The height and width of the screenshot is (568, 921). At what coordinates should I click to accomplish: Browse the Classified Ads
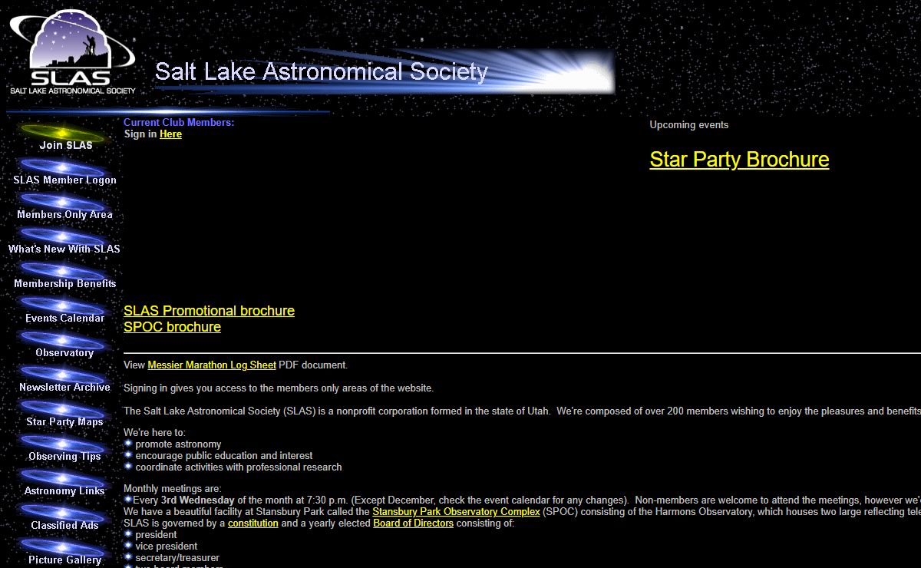pos(64,517)
